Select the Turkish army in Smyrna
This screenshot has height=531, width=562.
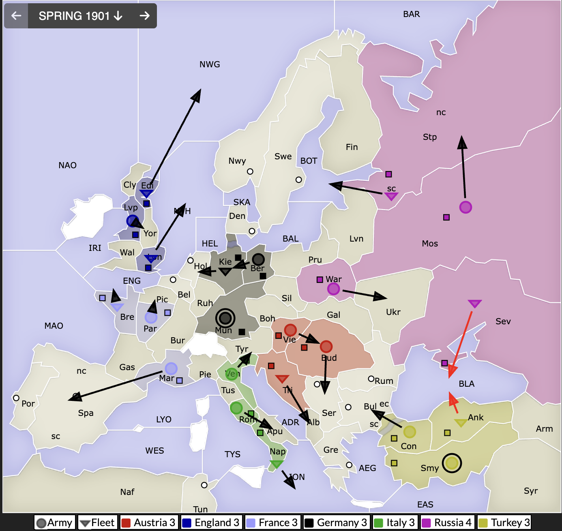(x=452, y=462)
